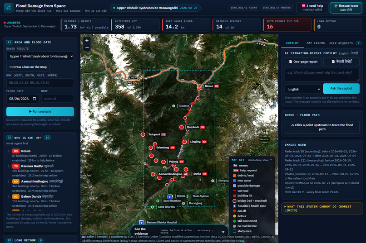Click the red marker beside Dalphedi
366x243 pixels.
(x=181, y=127)
